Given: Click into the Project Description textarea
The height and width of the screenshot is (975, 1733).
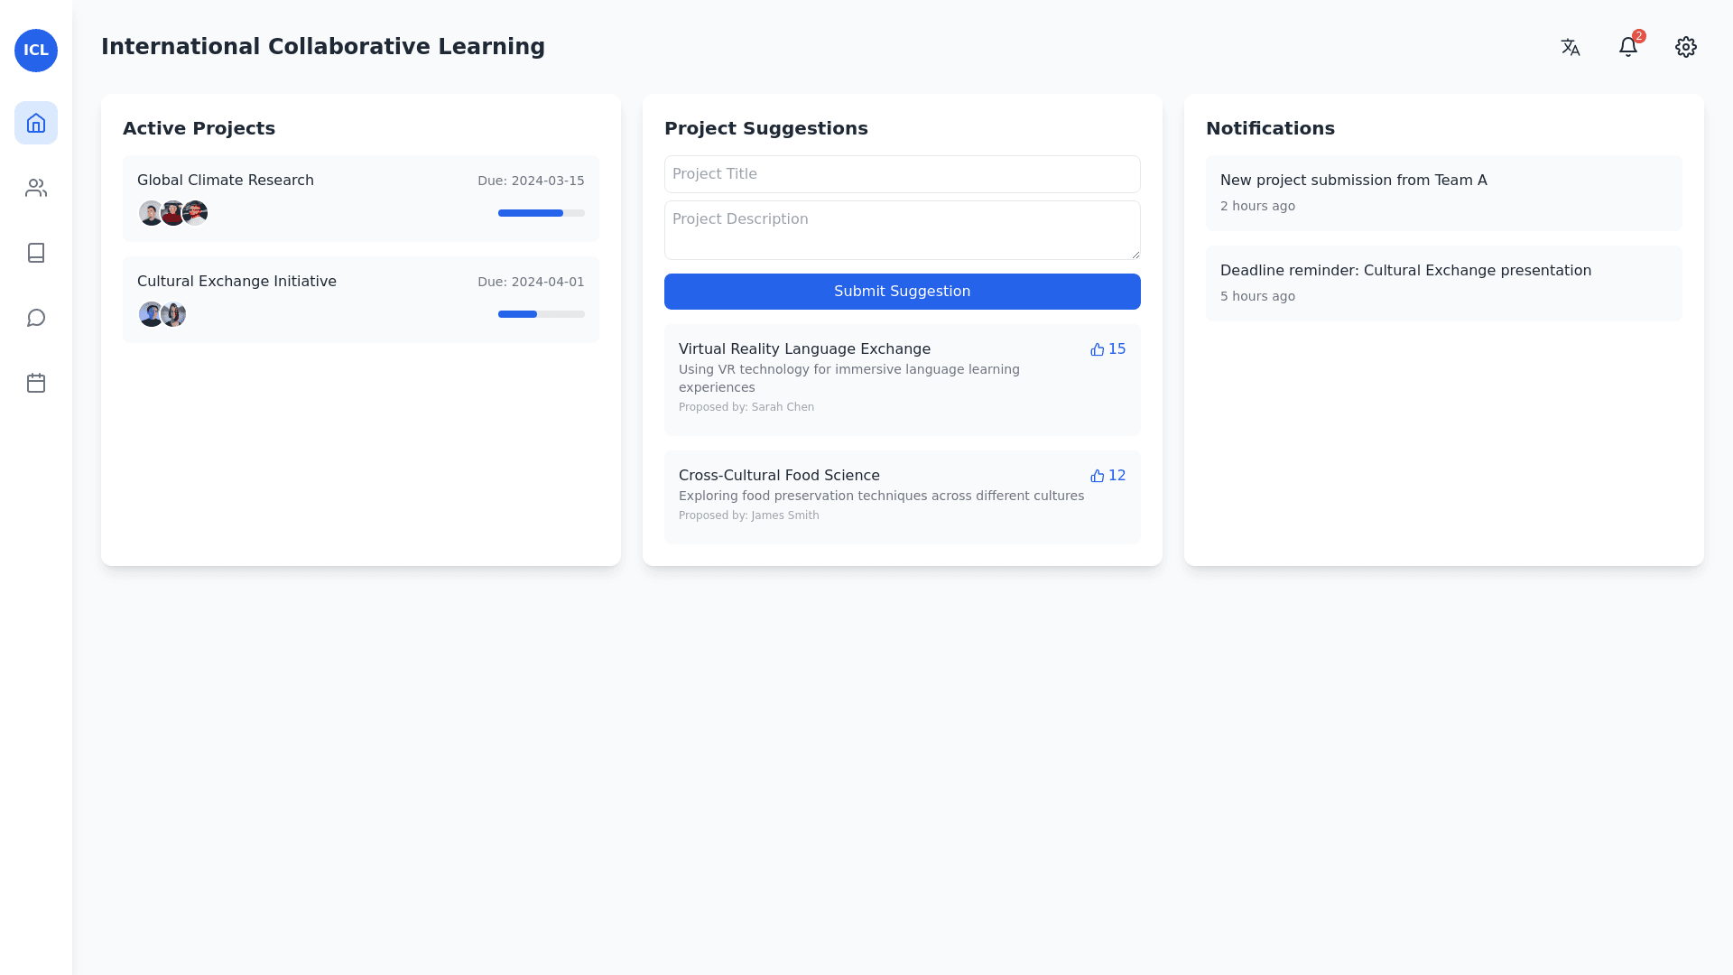Looking at the screenshot, I should pyautogui.click(x=903, y=230).
